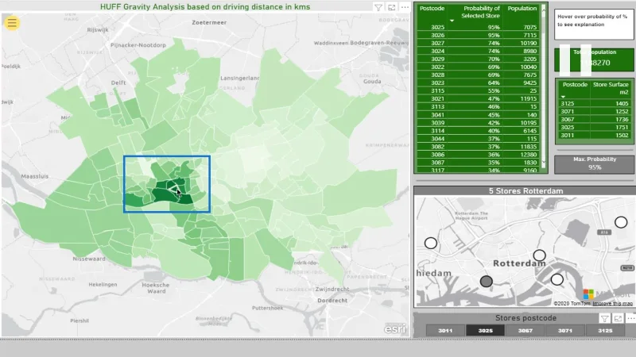Open the yellow hamburger menu button
The height and width of the screenshot is (357, 636).
coord(12,23)
